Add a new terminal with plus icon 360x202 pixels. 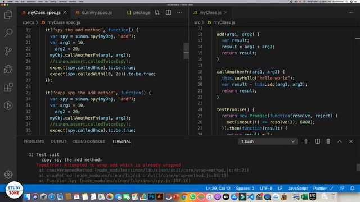306,141
